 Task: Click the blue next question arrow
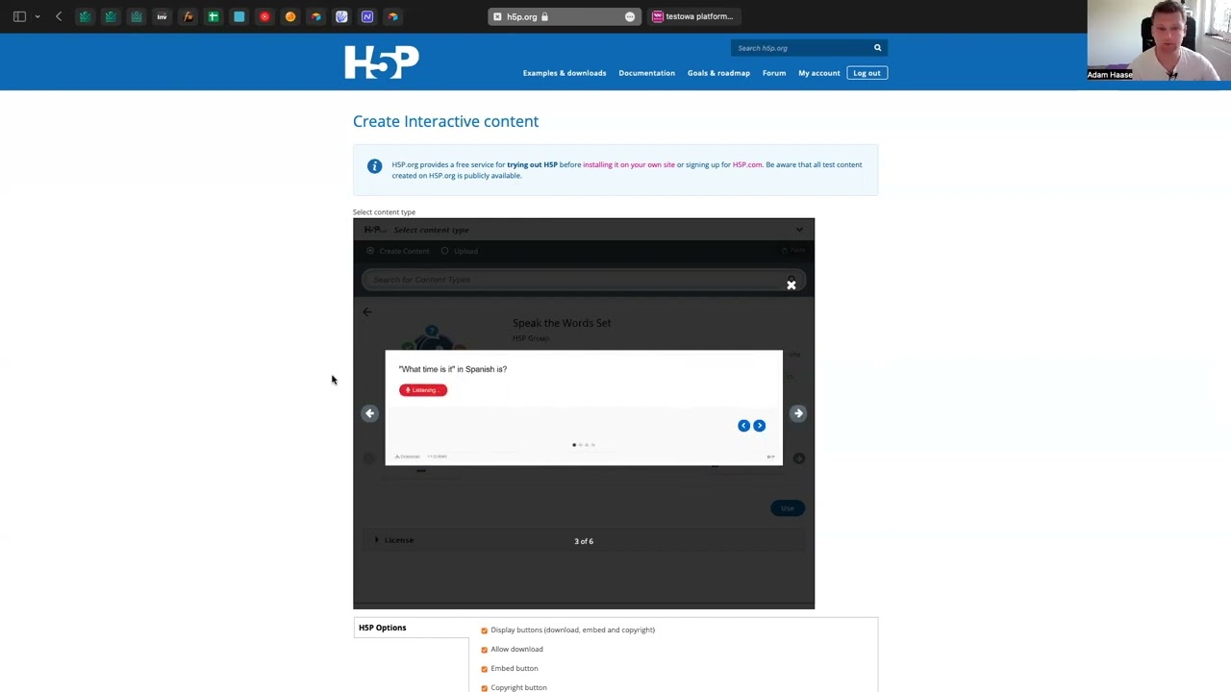(x=759, y=426)
